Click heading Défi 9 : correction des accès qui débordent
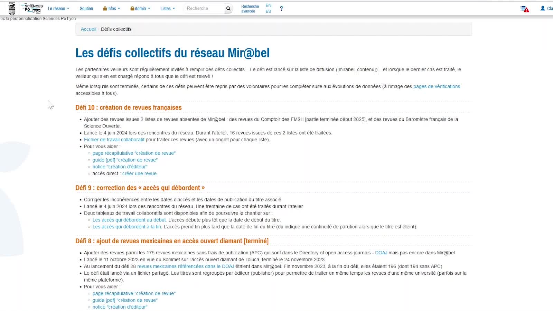 coord(140,188)
